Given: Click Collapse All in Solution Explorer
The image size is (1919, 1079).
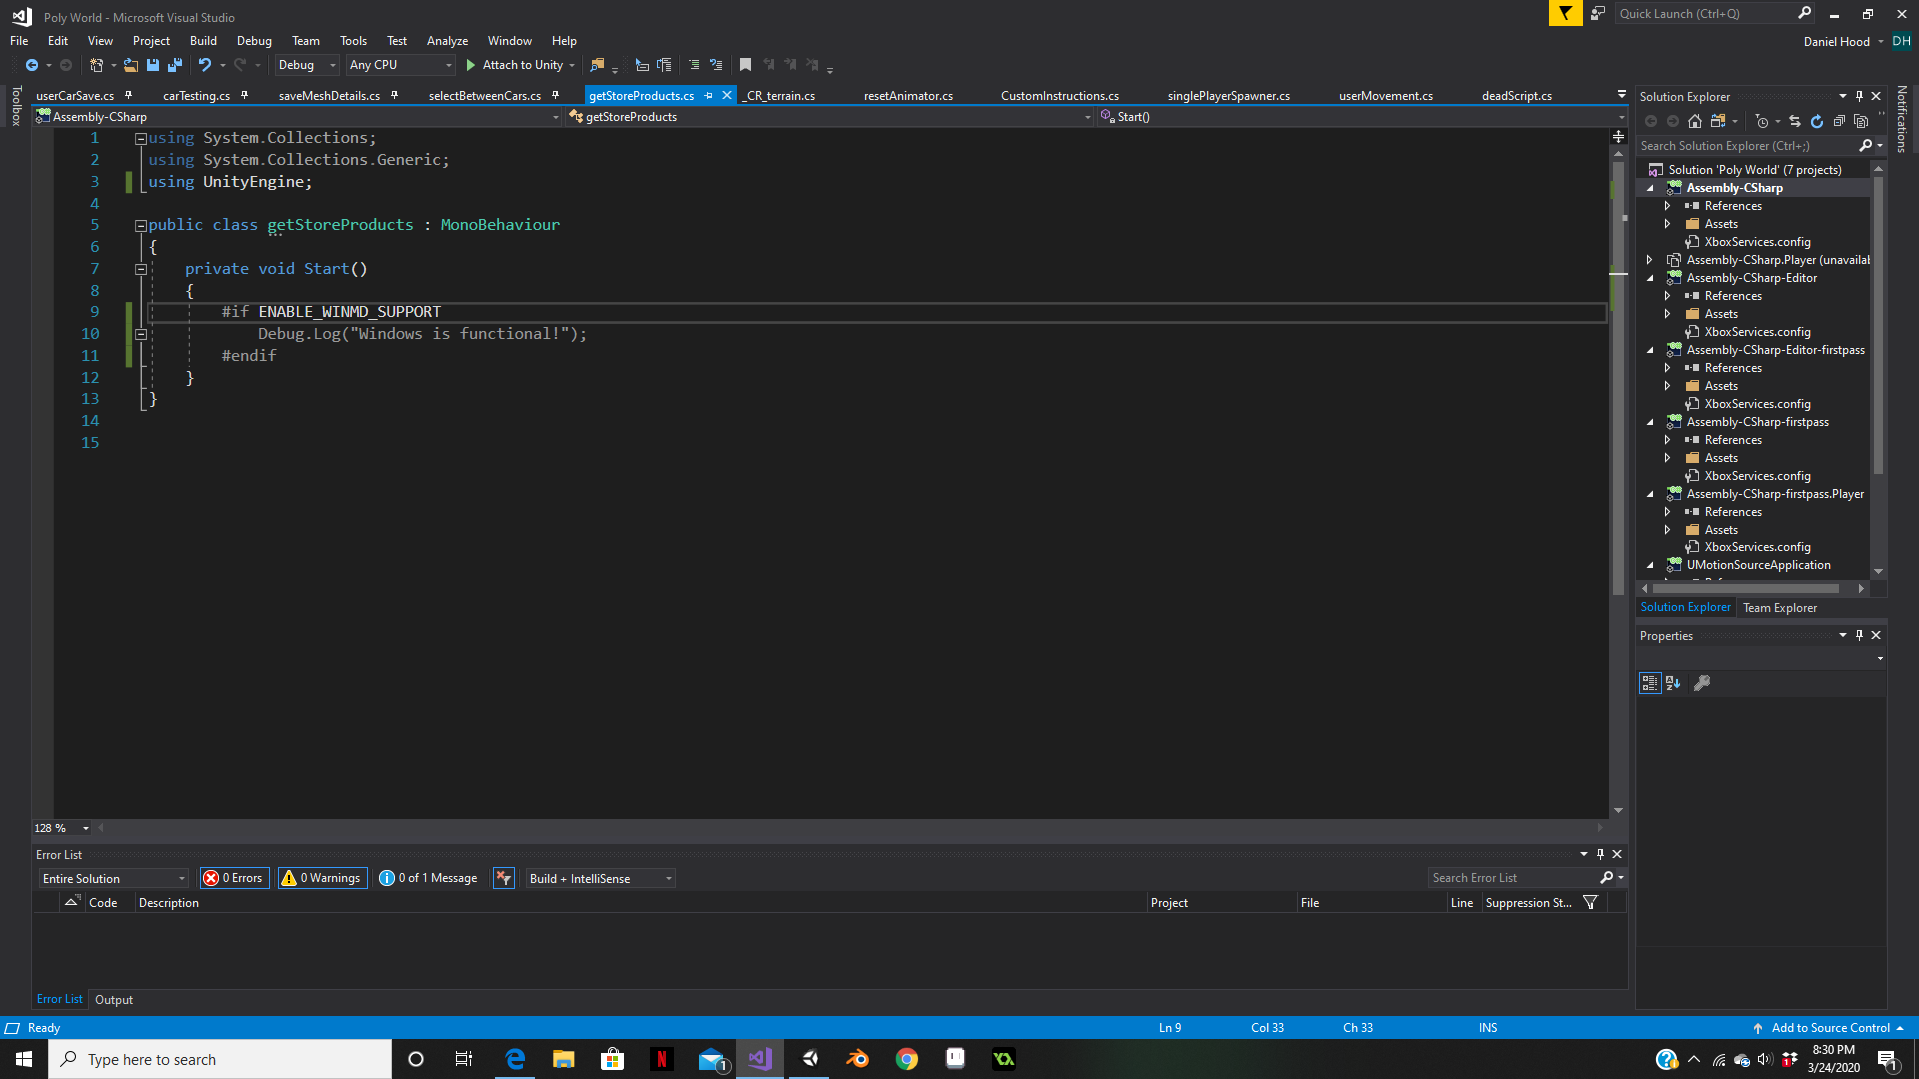Looking at the screenshot, I should coord(1839,121).
